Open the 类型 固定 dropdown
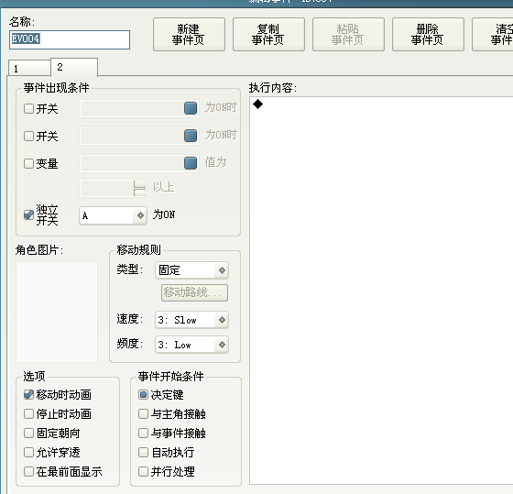The image size is (513, 494). tap(191, 270)
